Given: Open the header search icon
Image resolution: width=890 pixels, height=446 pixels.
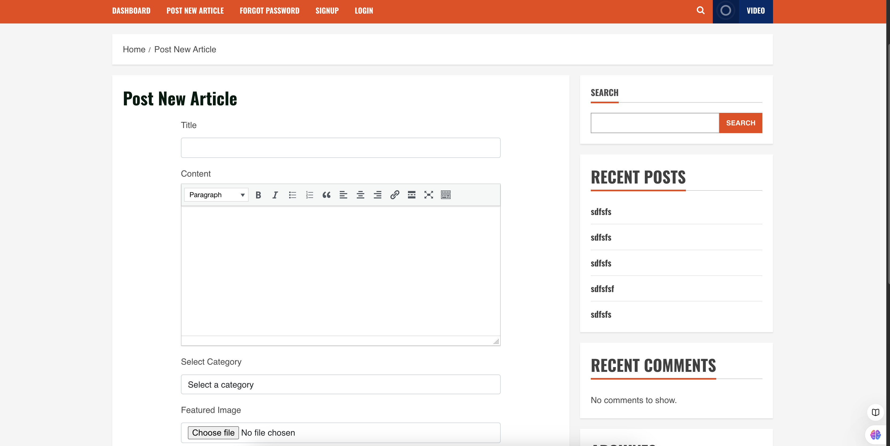Looking at the screenshot, I should click(700, 10).
